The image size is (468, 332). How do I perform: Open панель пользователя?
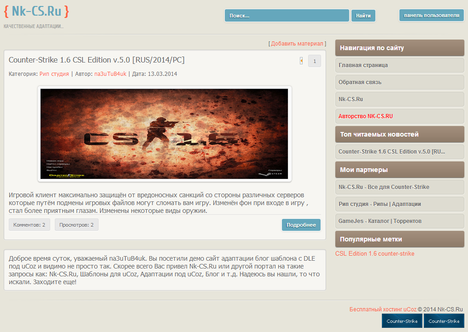(432, 15)
